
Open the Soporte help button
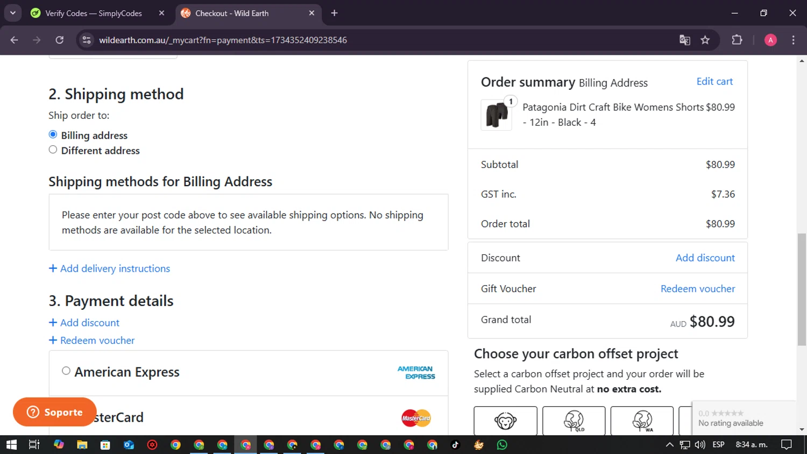(x=54, y=412)
